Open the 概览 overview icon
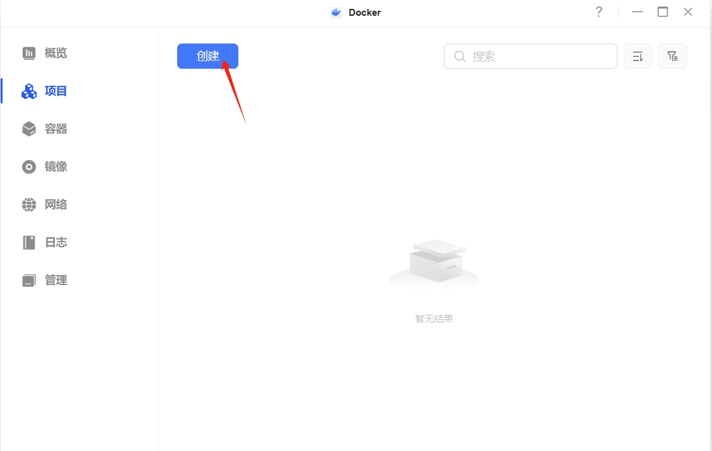Viewport: 712px width, 451px height. tap(29, 53)
